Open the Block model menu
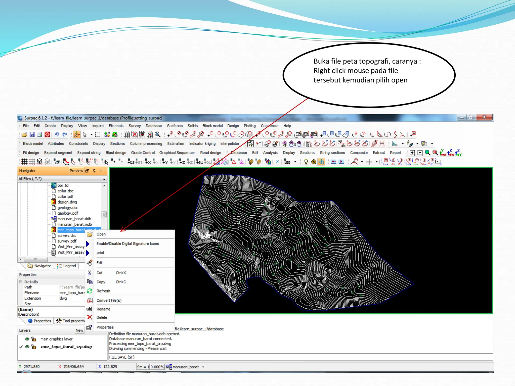The height and width of the screenshot is (386, 515). coord(212,126)
